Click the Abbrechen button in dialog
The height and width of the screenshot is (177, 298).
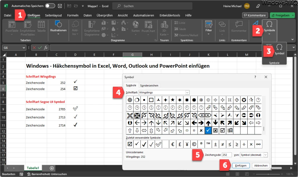click(261, 166)
